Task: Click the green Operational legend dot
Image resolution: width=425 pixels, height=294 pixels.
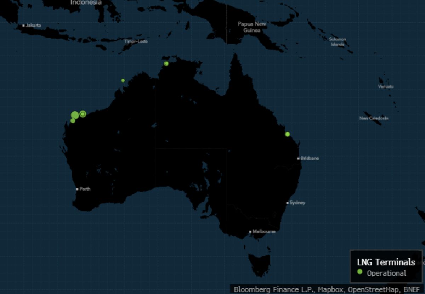Action: [x=360, y=272]
